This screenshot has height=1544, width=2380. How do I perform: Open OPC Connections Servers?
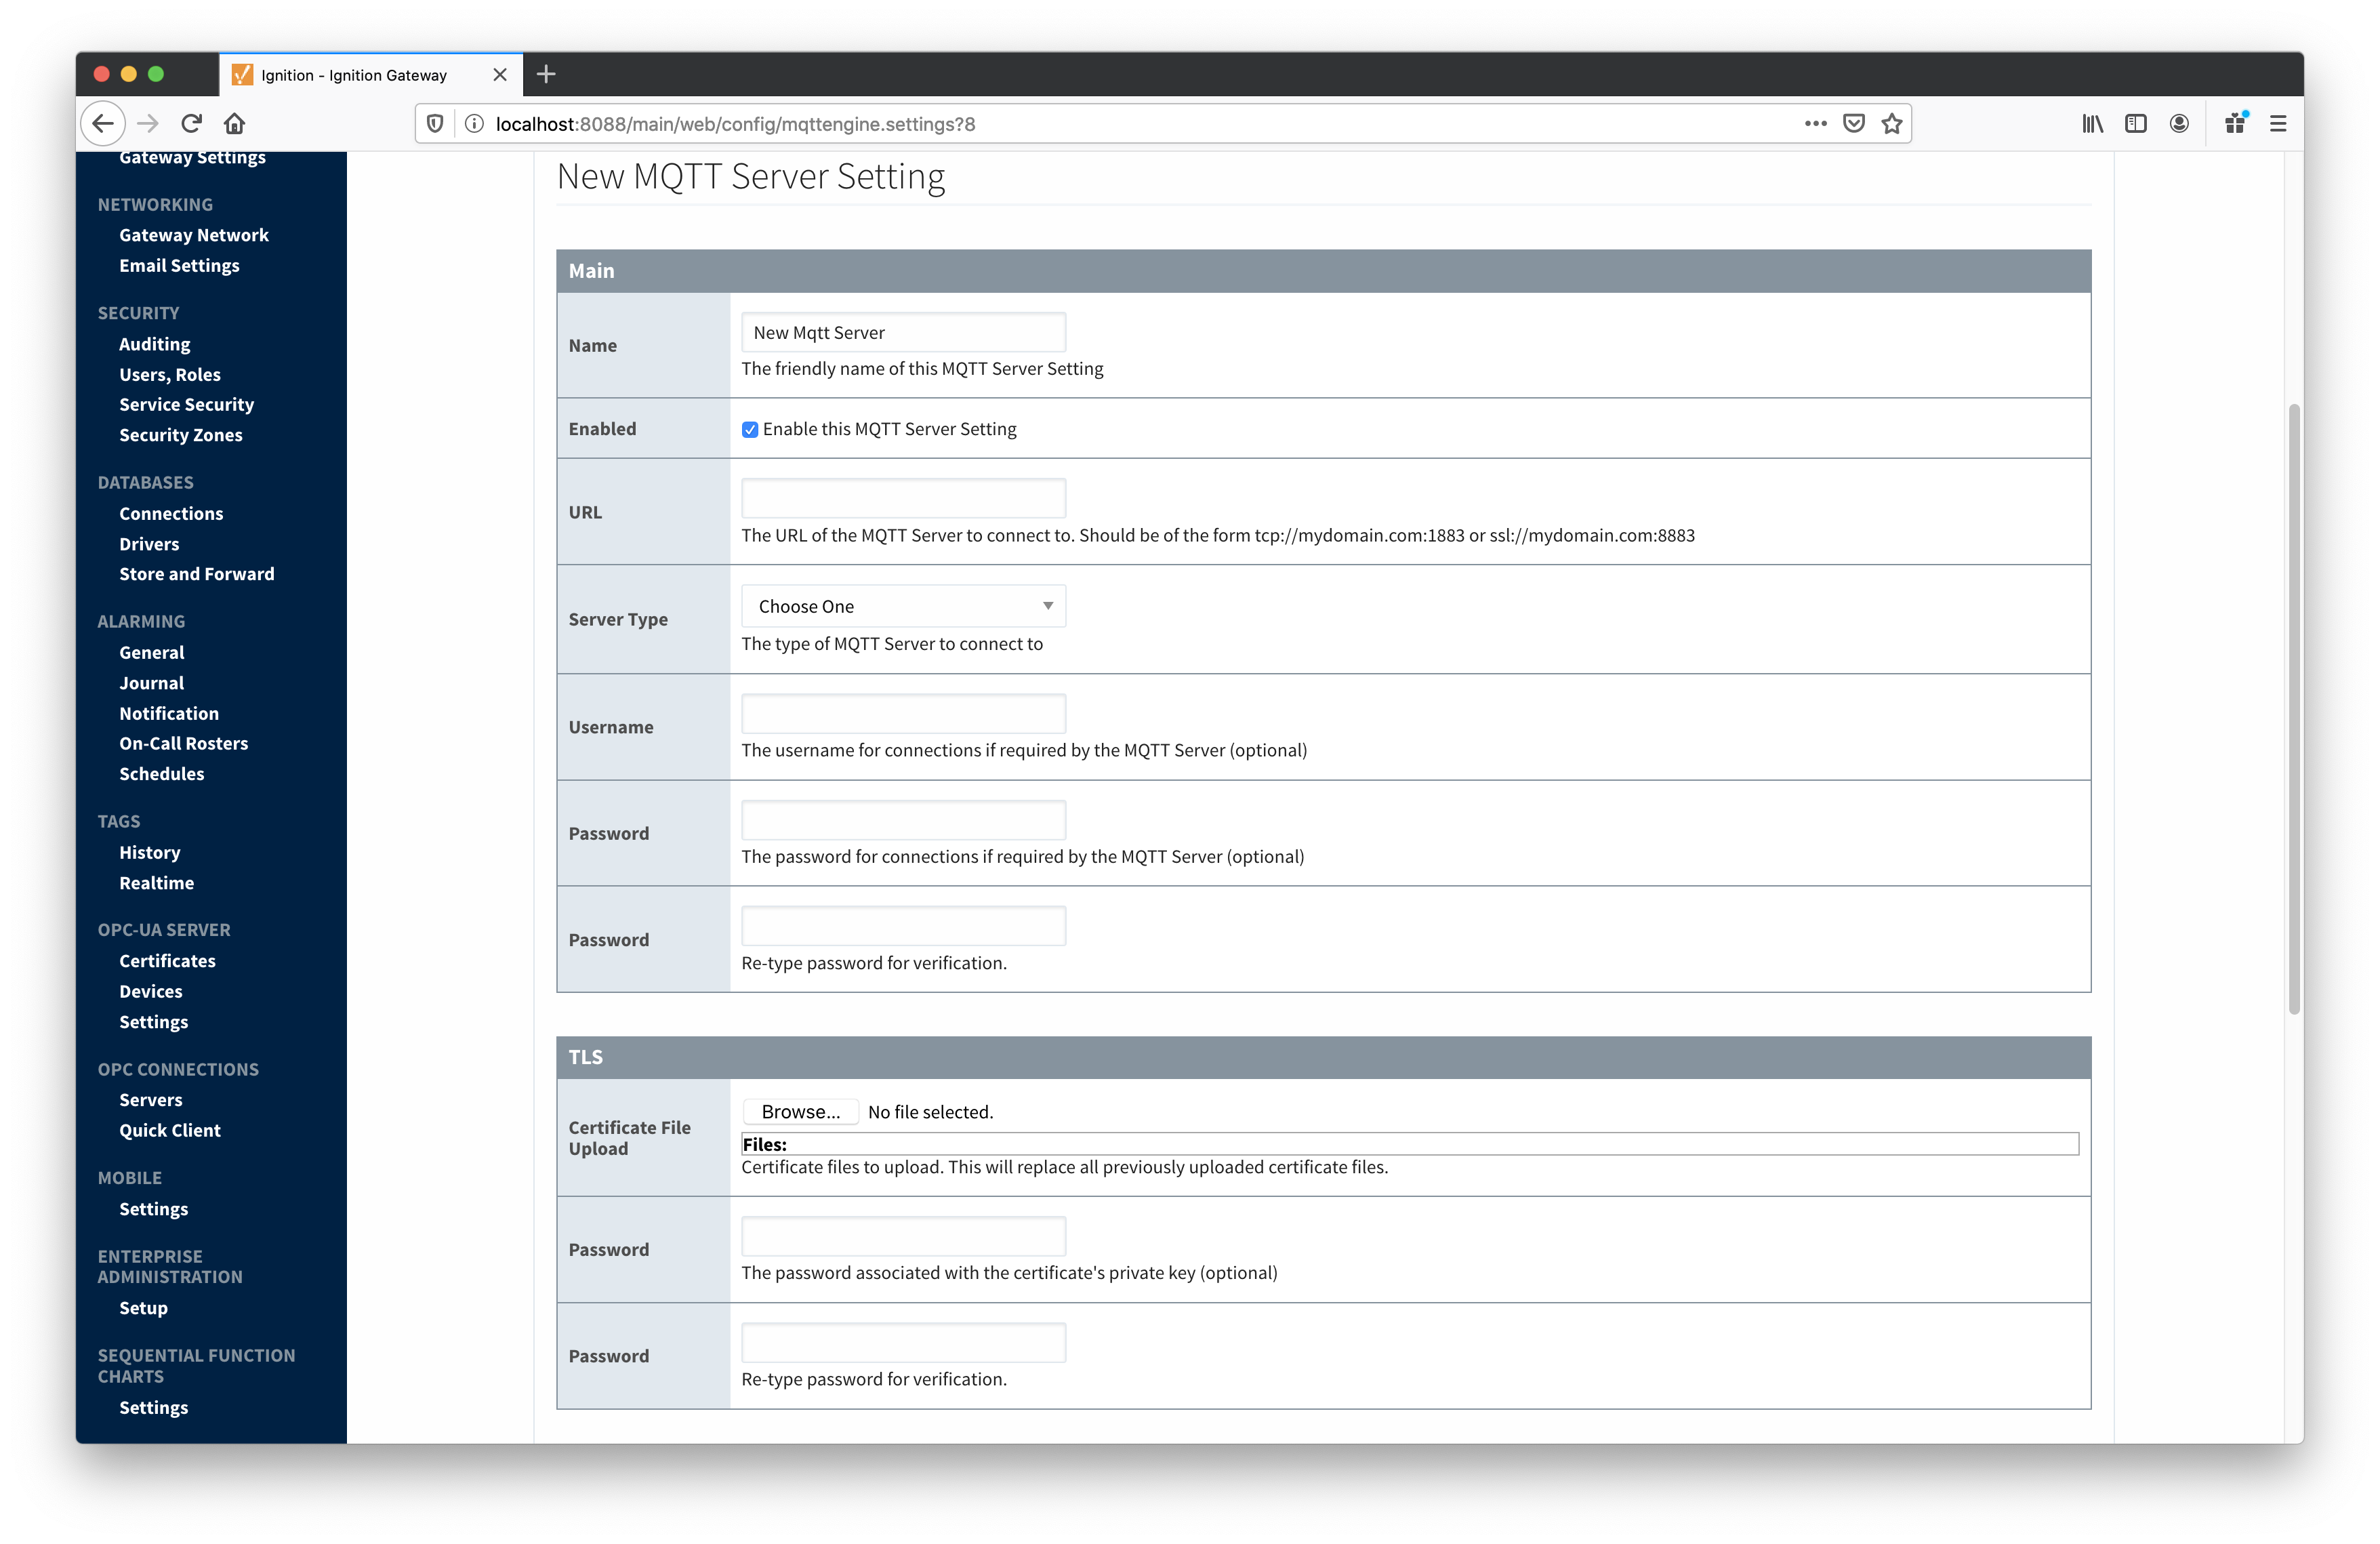click(x=151, y=1100)
